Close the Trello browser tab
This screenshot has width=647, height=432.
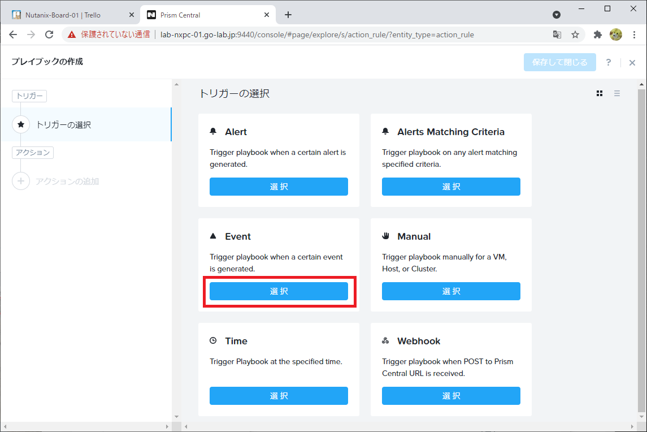[132, 15]
